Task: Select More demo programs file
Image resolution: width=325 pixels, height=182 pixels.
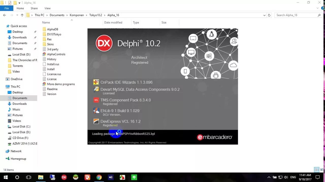Action: coord(61,84)
